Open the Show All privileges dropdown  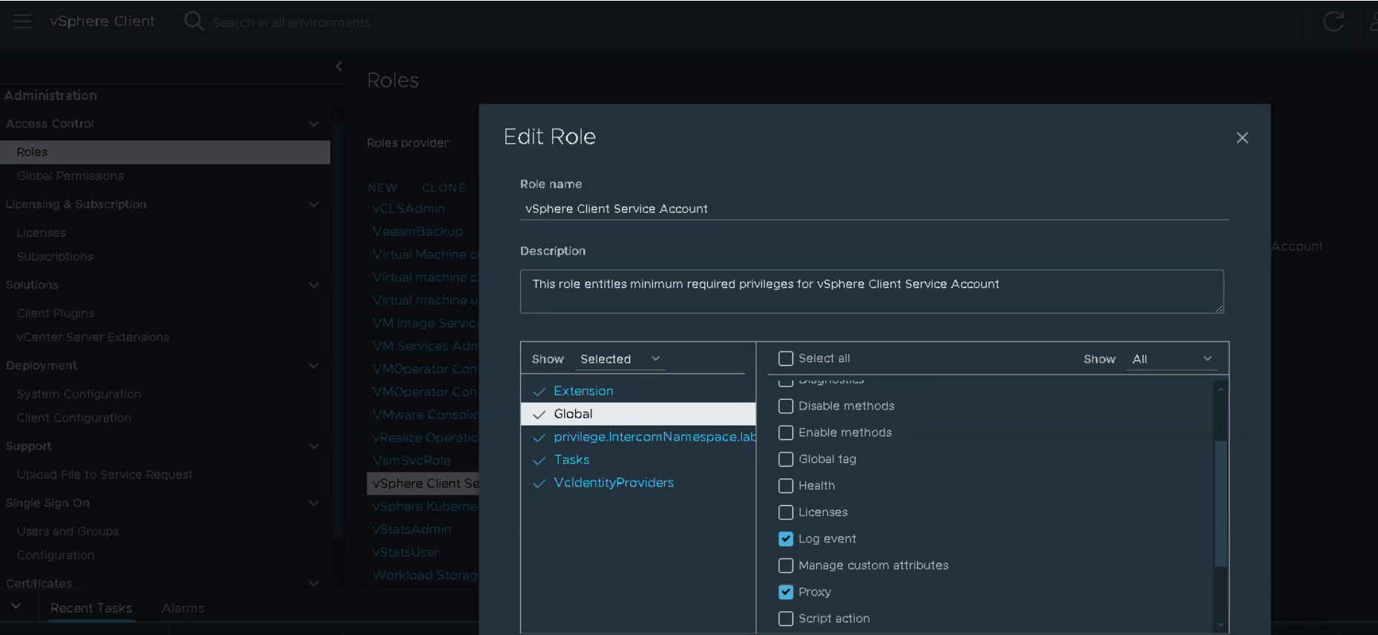coord(1172,359)
